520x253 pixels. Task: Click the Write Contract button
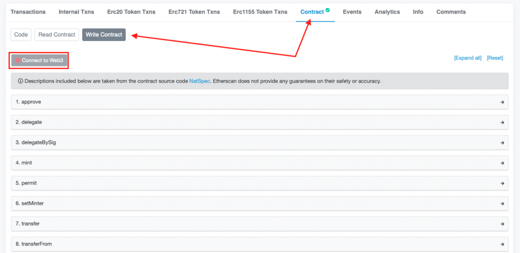click(x=104, y=34)
